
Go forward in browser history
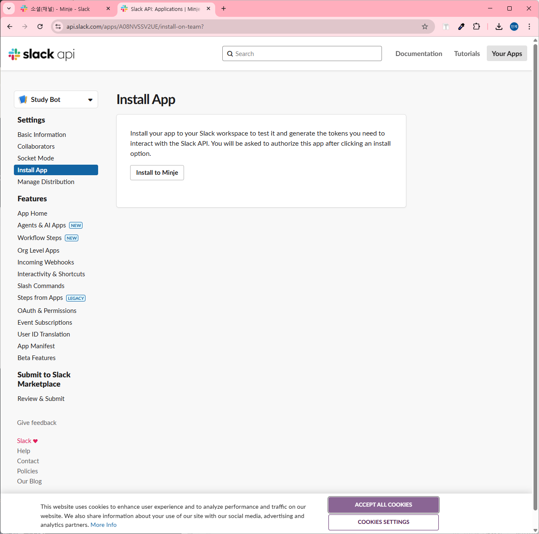pyautogui.click(x=25, y=27)
